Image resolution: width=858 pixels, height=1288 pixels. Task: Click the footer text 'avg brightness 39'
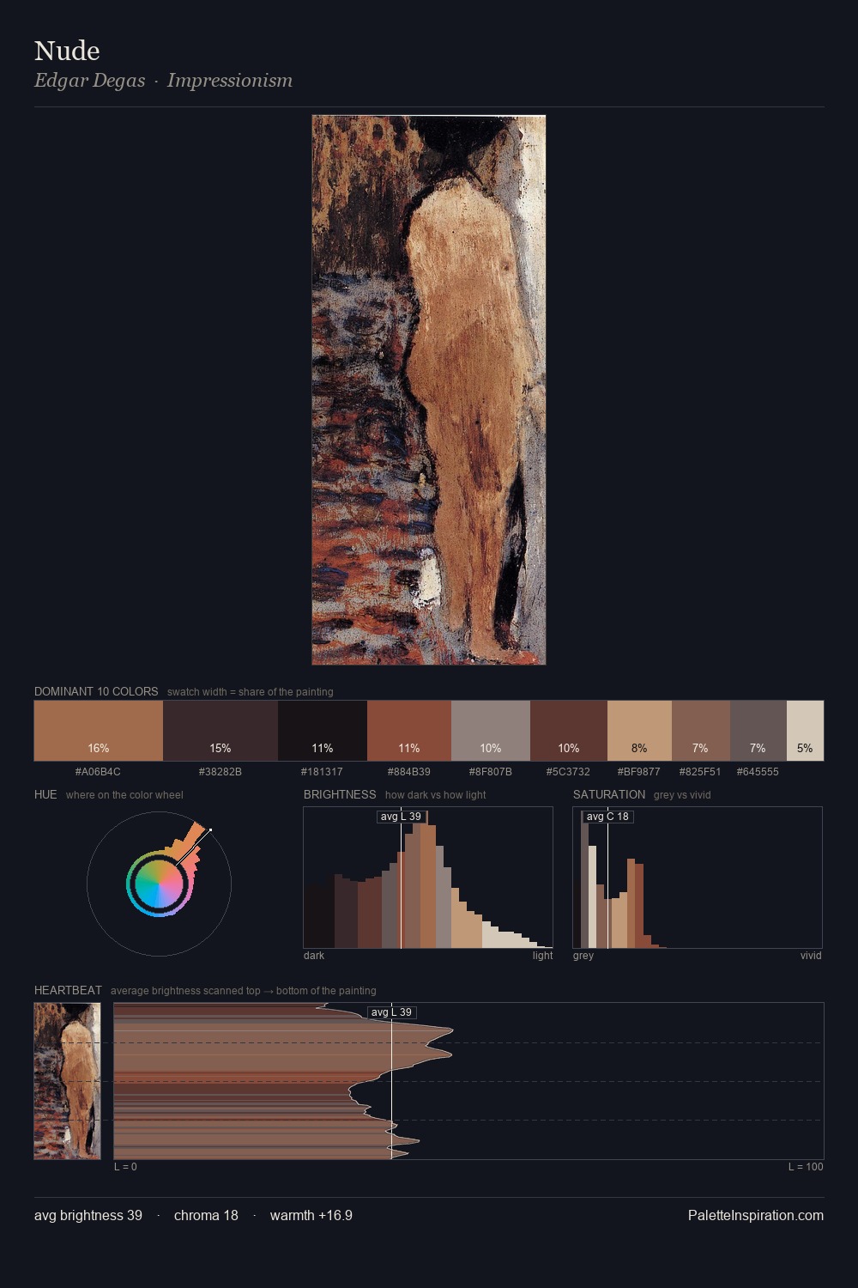pyautogui.click(x=88, y=1216)
